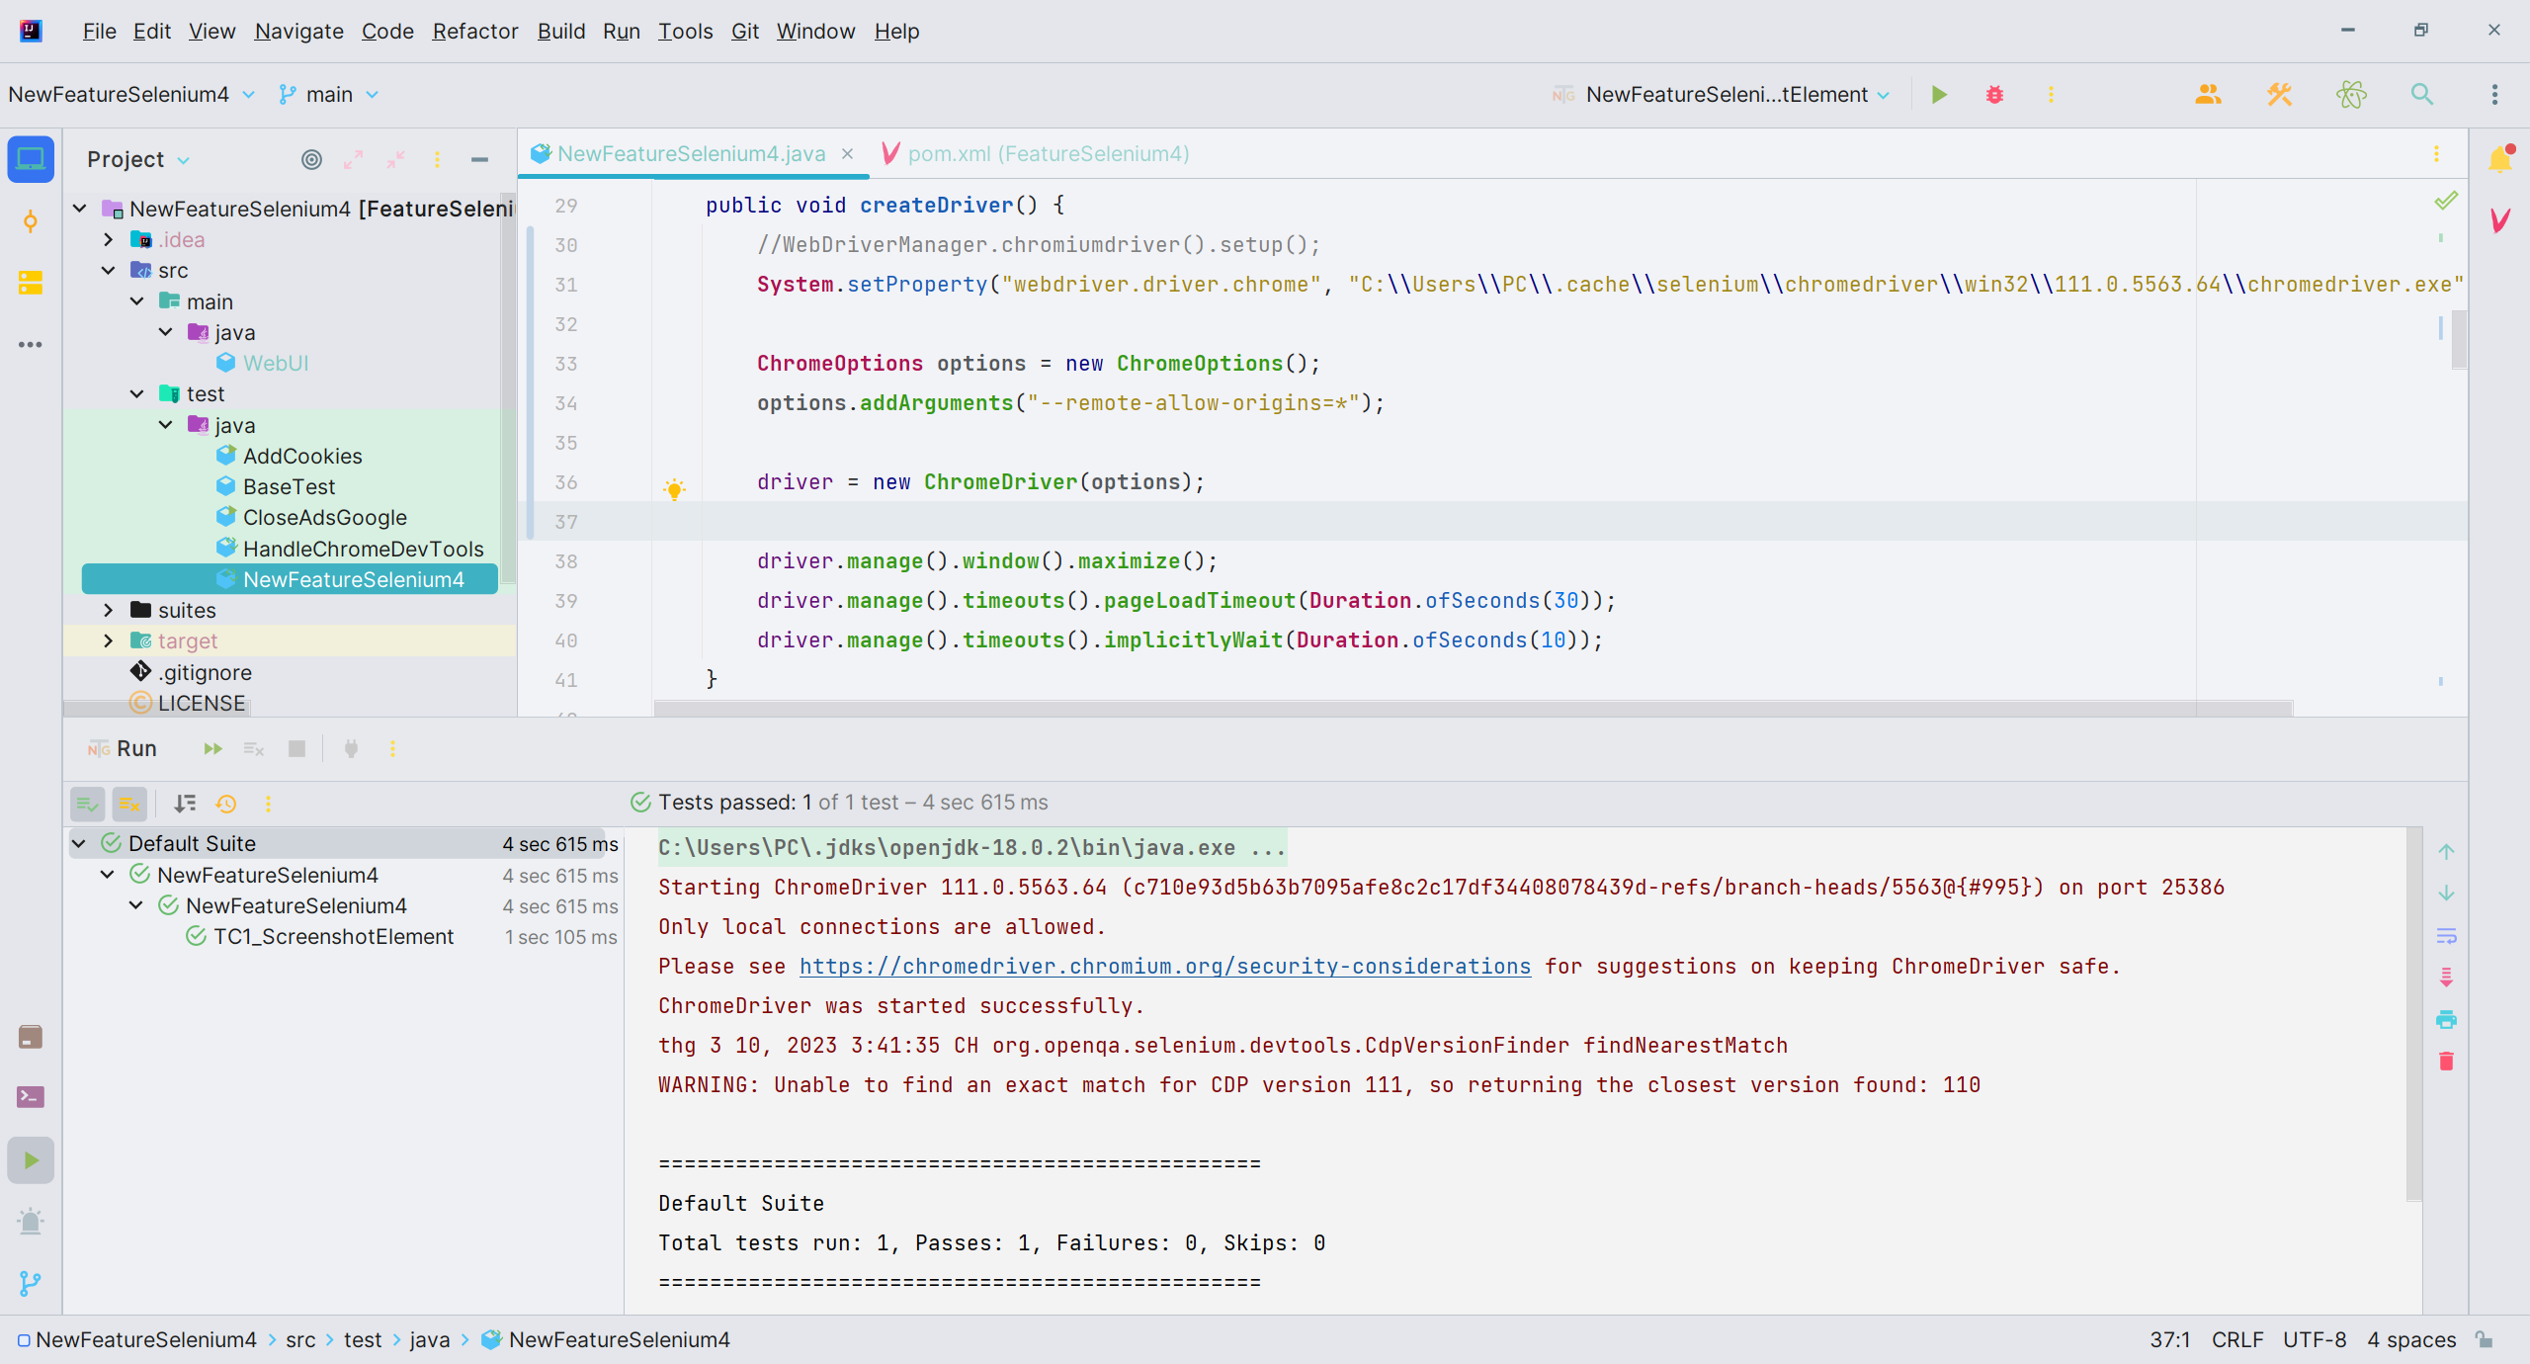Toggle show ignored tests filter
The image size is (2530, 1364).
[129, 804]
